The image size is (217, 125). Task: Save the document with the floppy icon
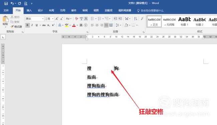pyautogui.click(x=6, y=3)
